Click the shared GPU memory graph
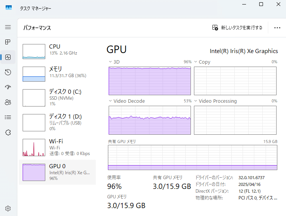Image resolution: width=286 pixels, height=216 pixels. (192, 157)
